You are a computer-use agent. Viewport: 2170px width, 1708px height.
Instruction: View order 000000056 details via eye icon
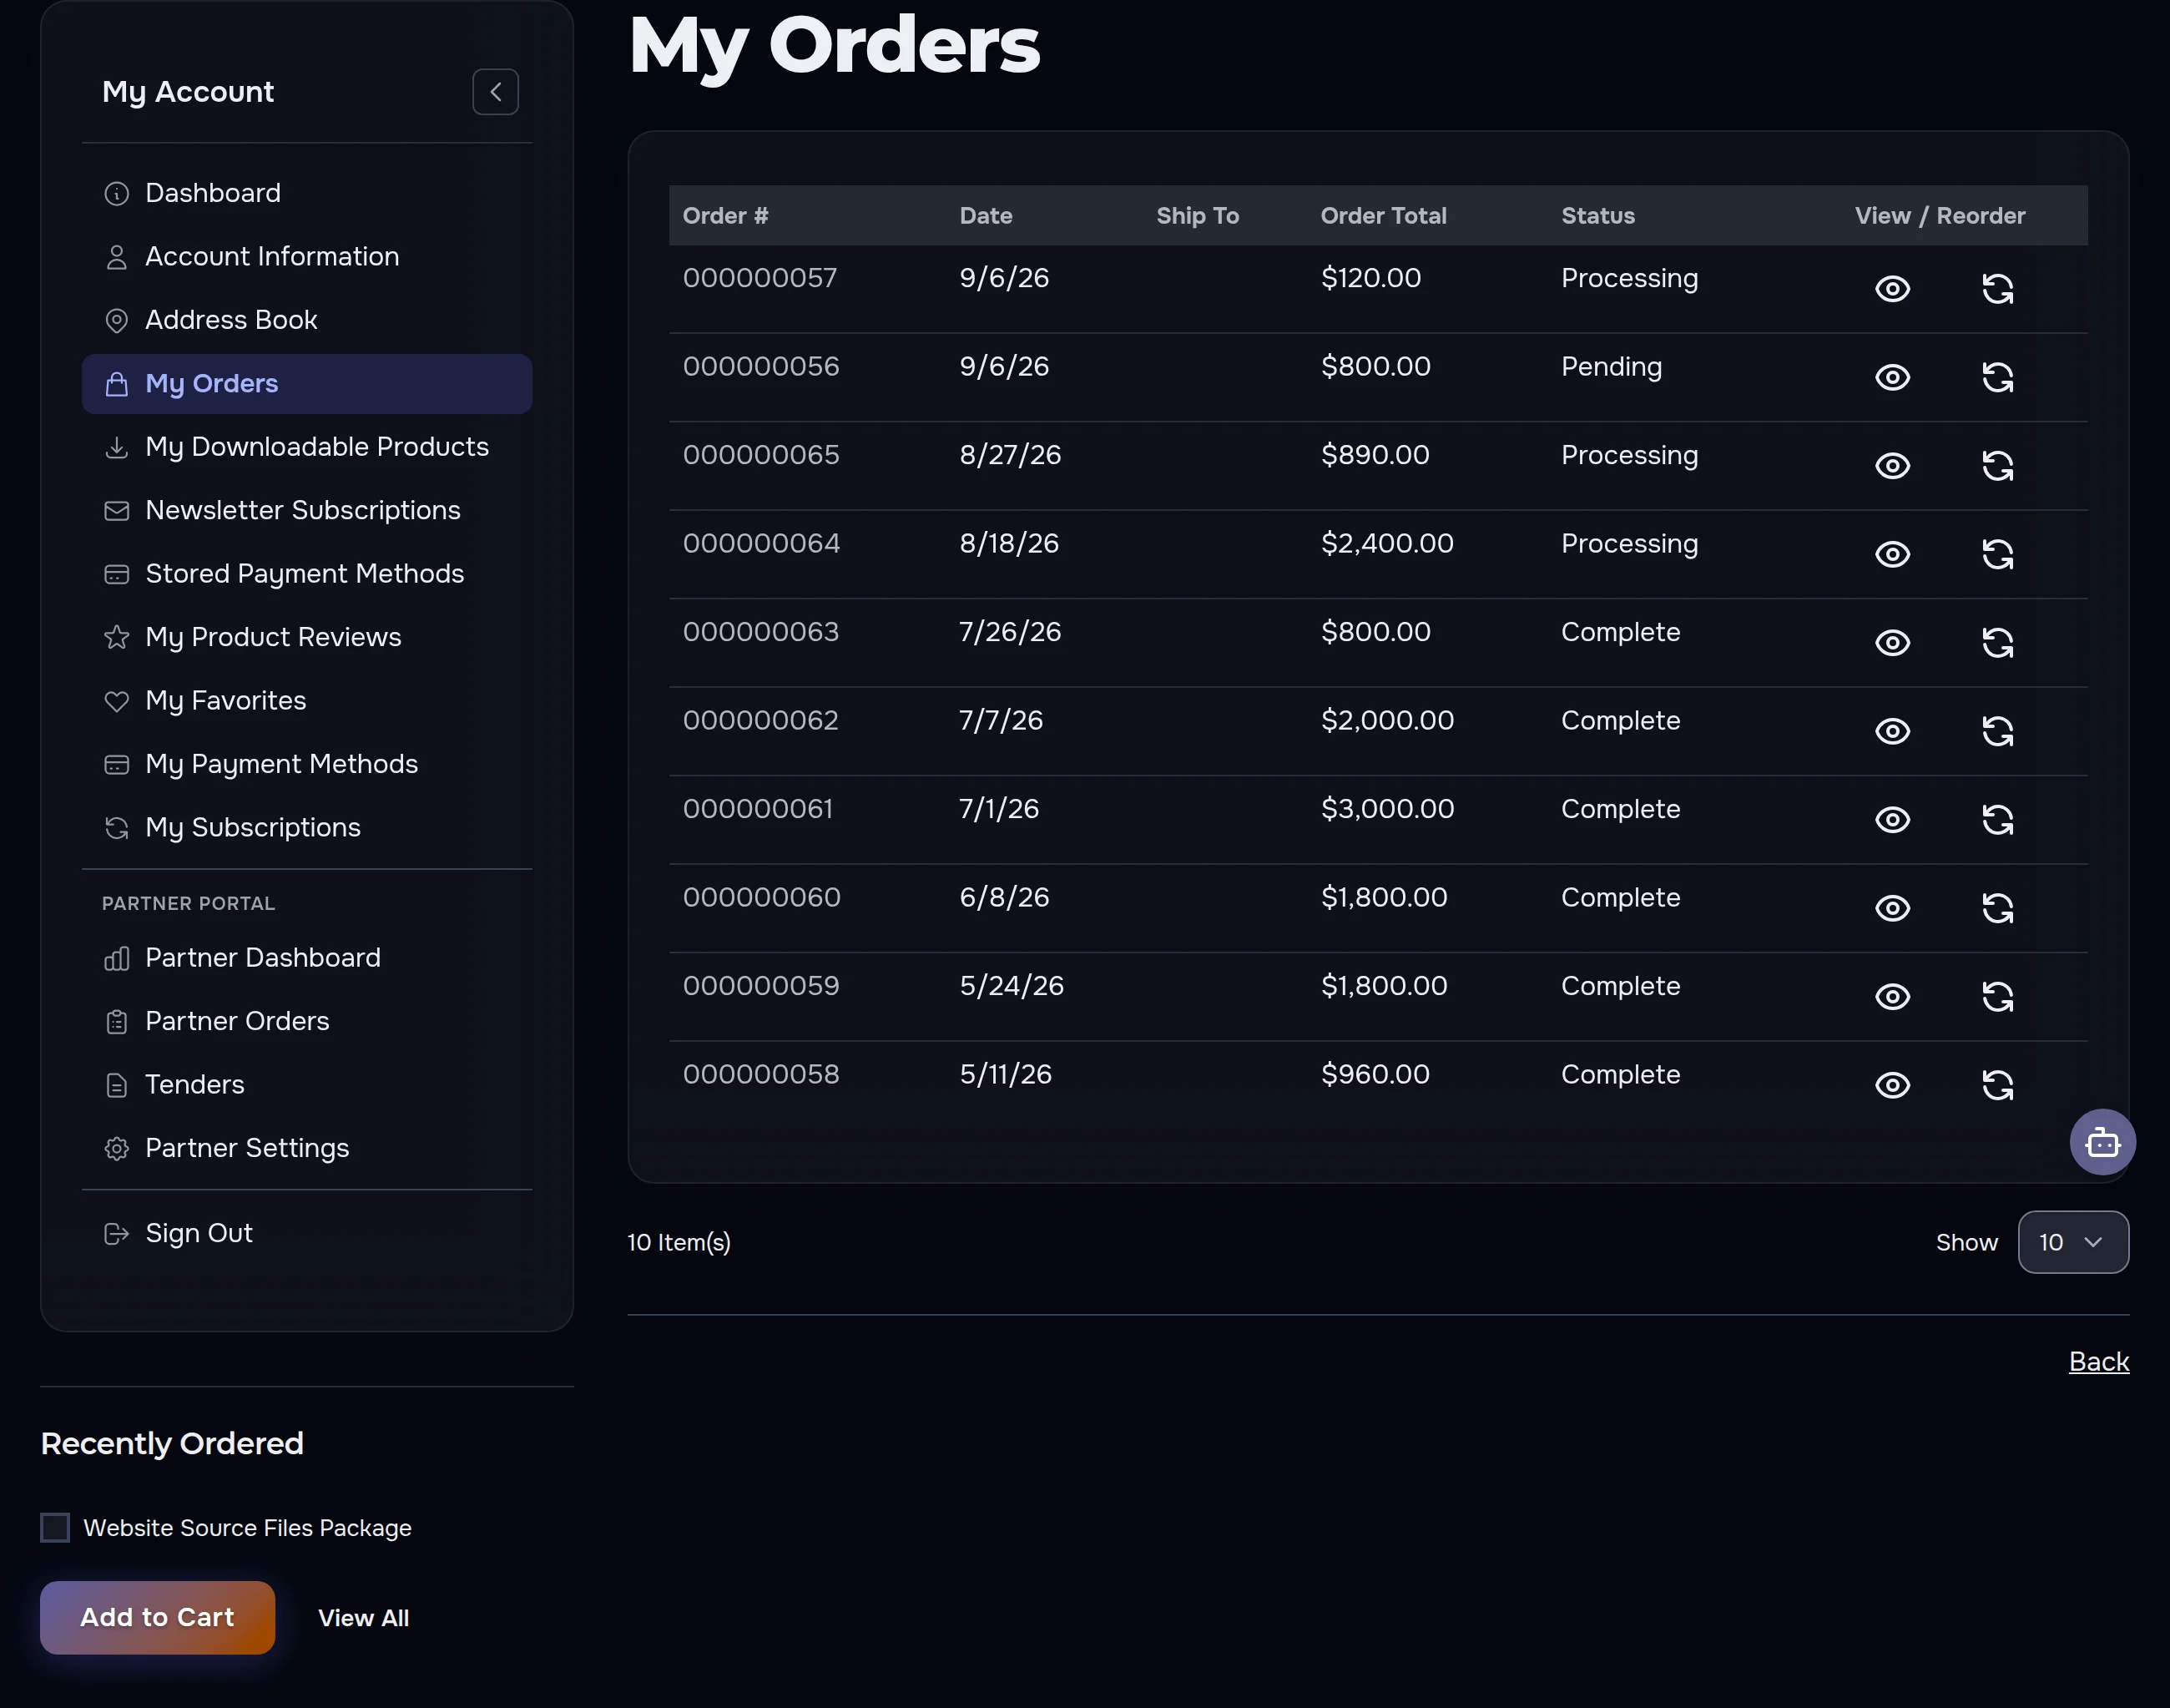click(x=1892, y=377)
